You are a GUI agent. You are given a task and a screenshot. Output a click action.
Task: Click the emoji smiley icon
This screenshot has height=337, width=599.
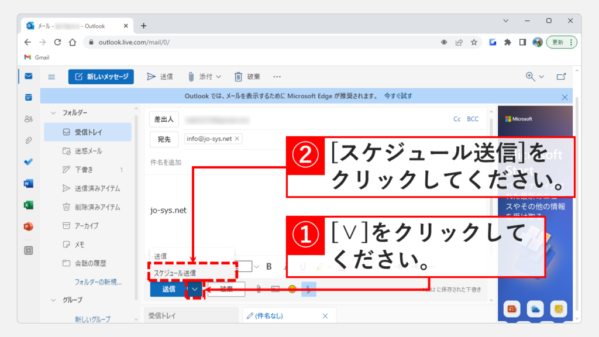click(292, 288)
